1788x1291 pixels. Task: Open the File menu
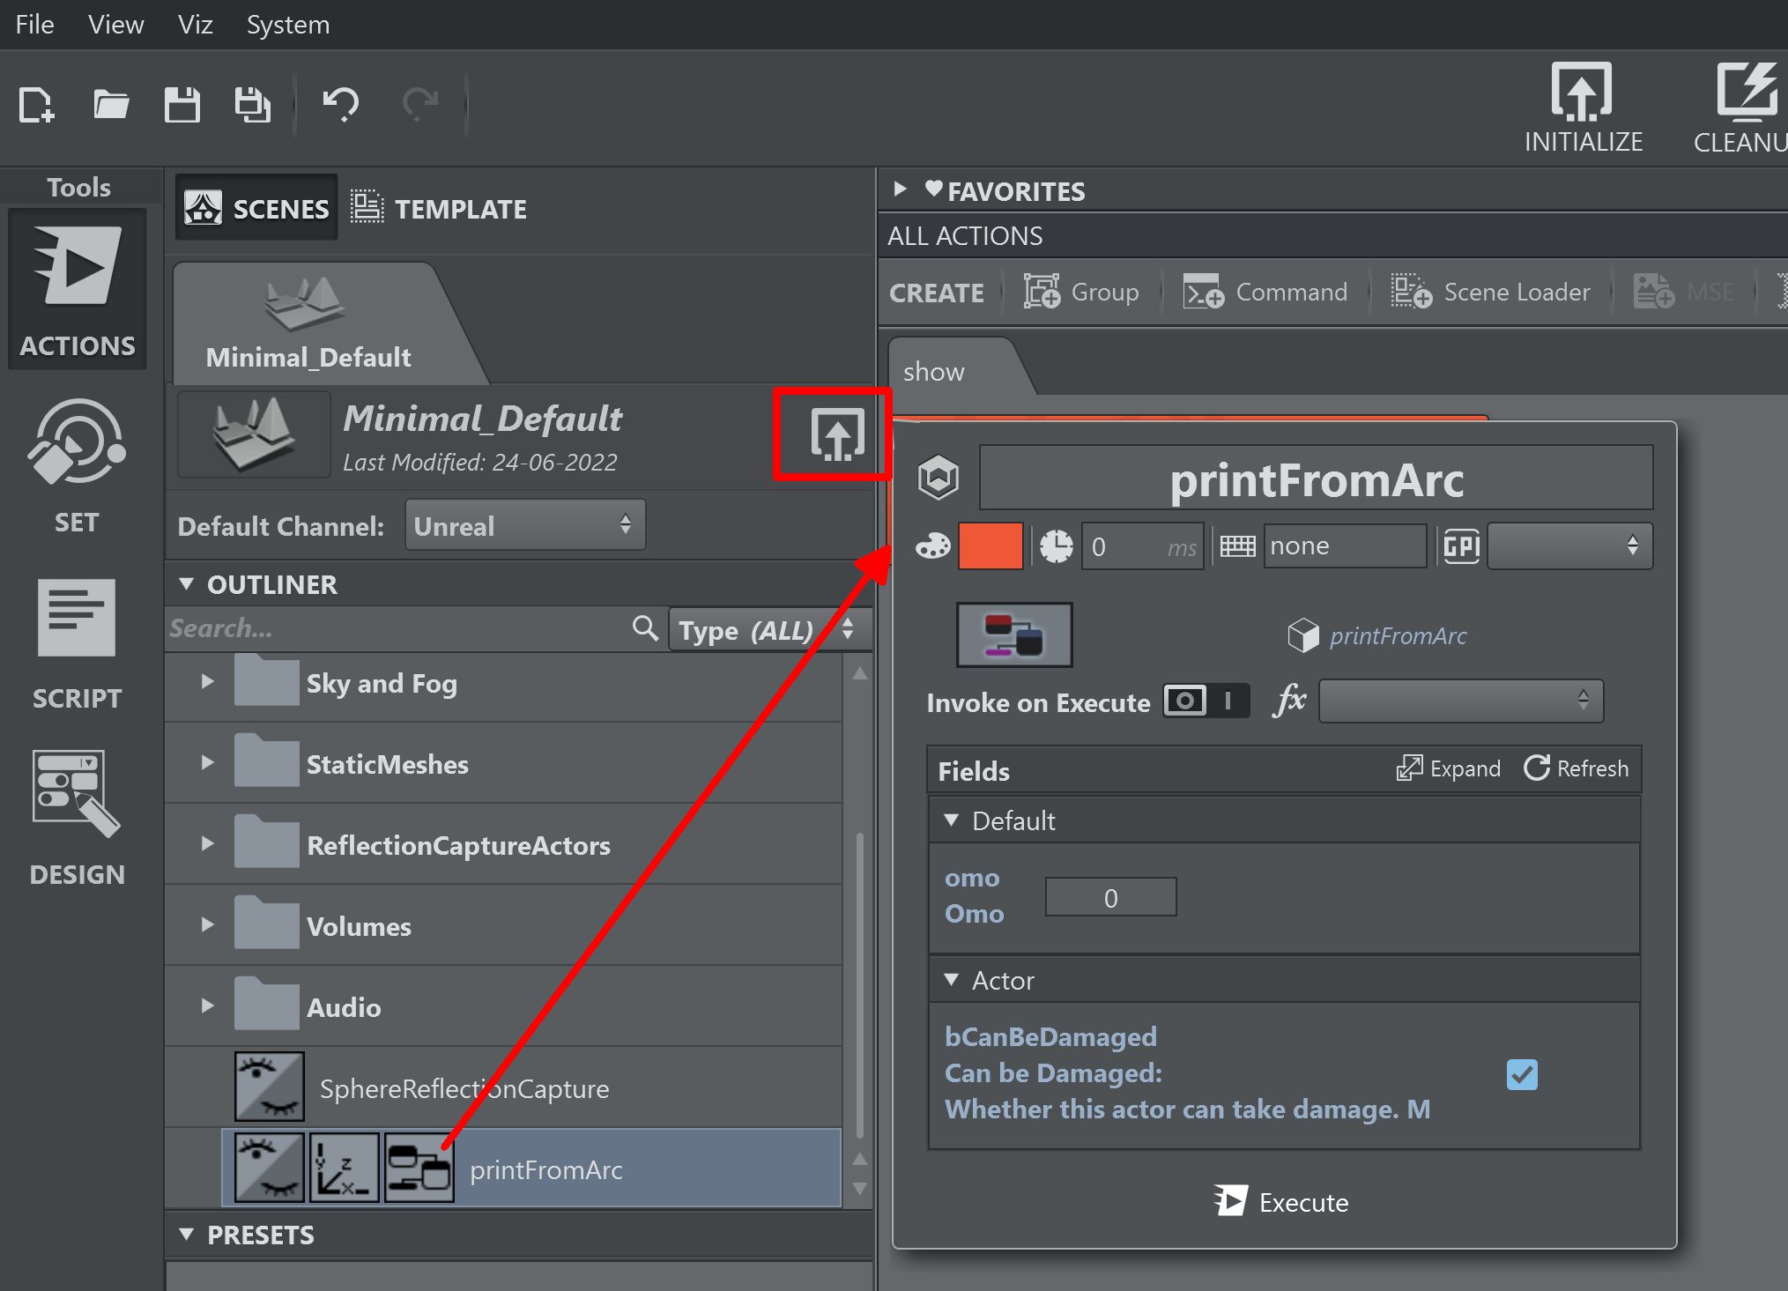click(x=33, y=24)
